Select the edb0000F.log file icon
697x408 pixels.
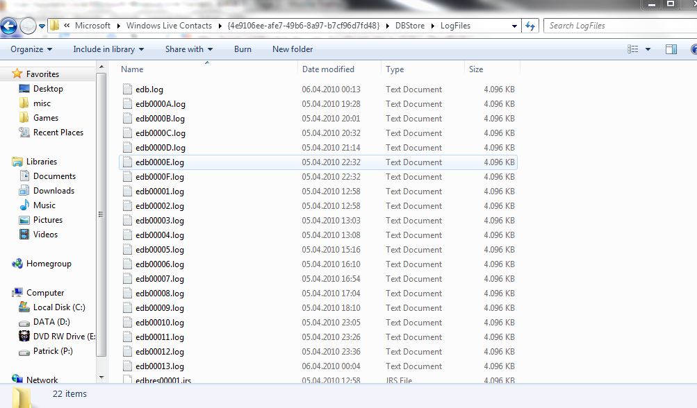click(x=128, y=177)
